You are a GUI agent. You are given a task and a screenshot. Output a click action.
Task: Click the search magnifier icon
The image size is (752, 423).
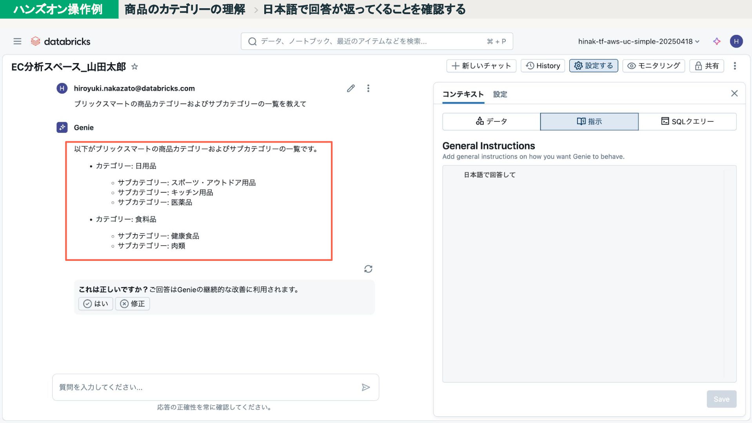(x=252, y=41)
